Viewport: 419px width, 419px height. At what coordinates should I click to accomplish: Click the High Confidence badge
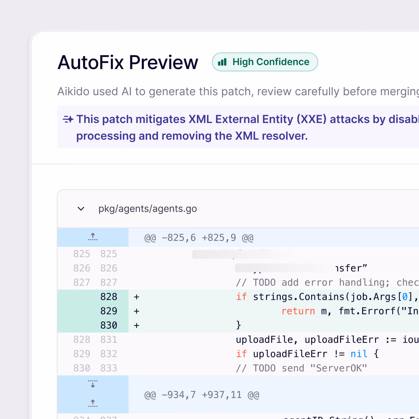[x=265, y=62]
